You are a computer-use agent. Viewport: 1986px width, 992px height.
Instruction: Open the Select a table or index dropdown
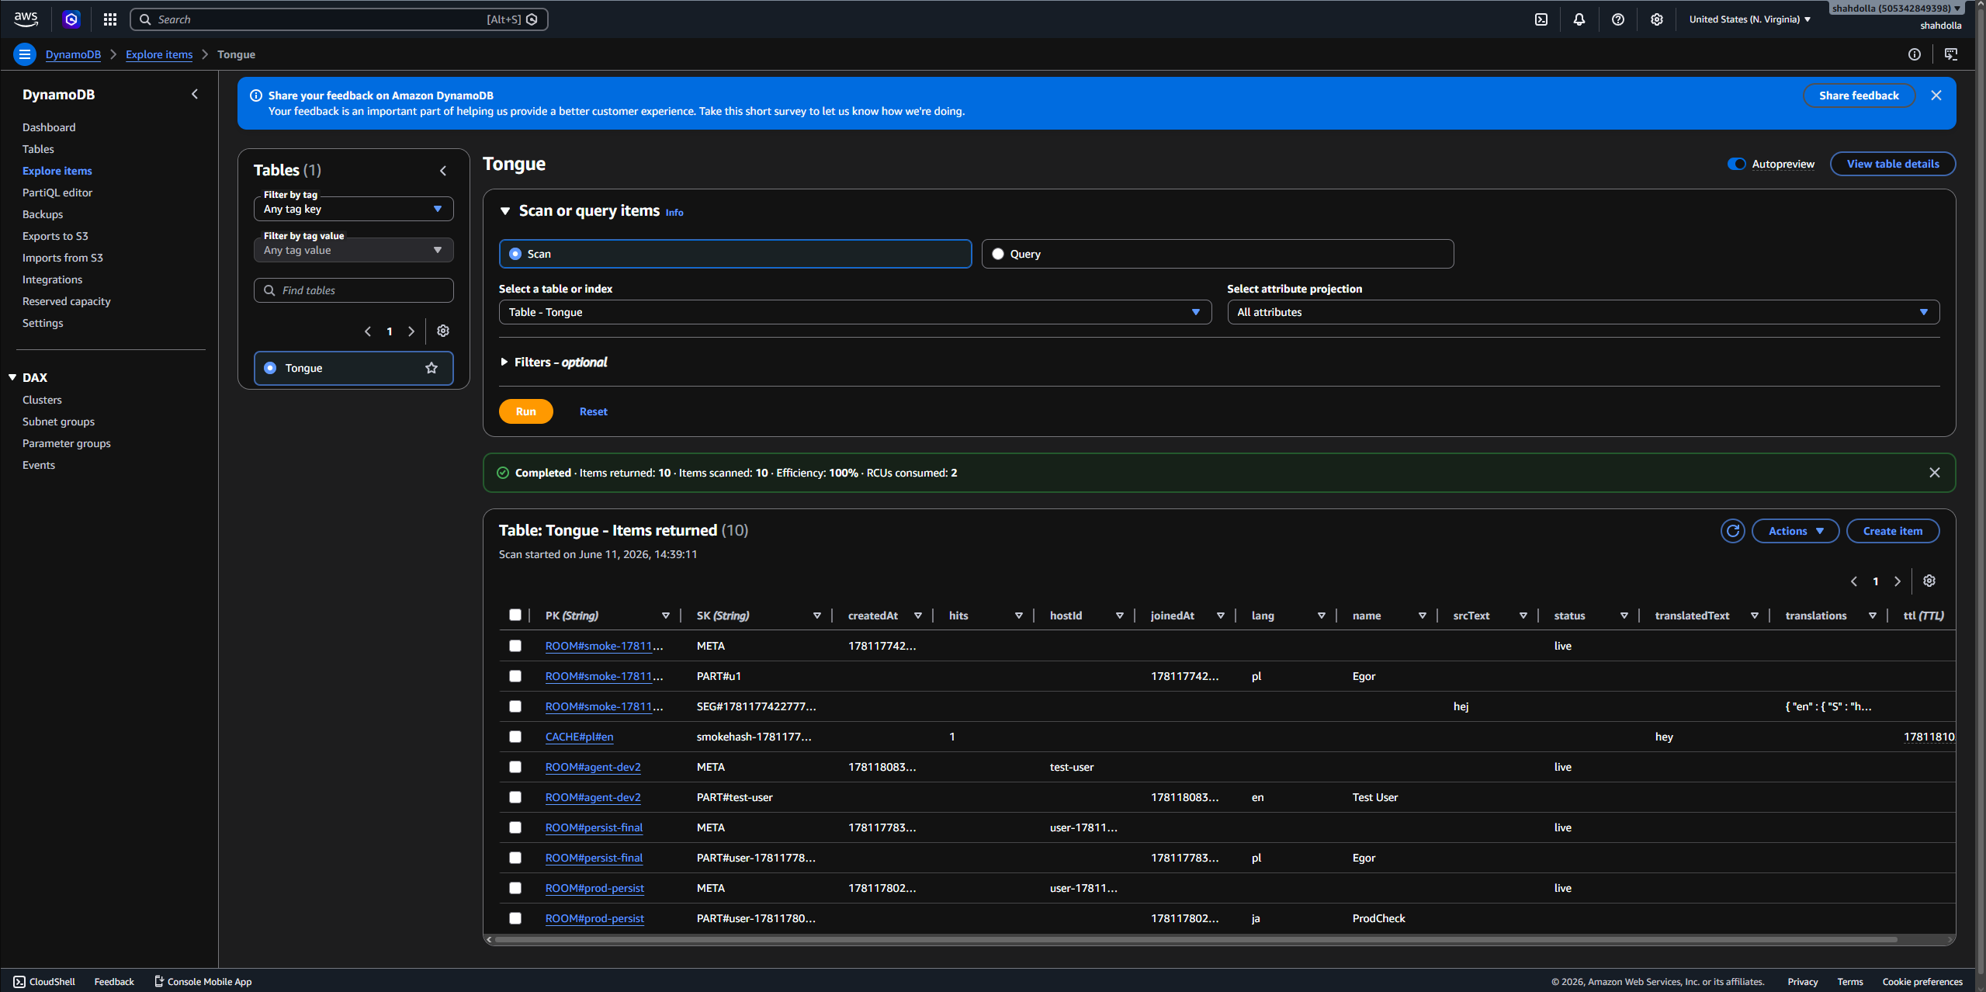[855, 312]
